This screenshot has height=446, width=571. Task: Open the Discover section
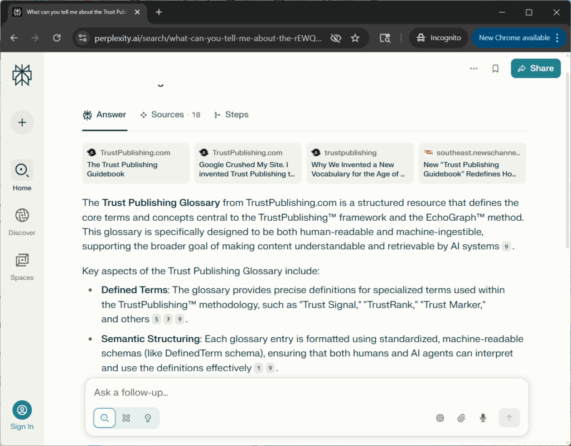(x=22, y=222)
